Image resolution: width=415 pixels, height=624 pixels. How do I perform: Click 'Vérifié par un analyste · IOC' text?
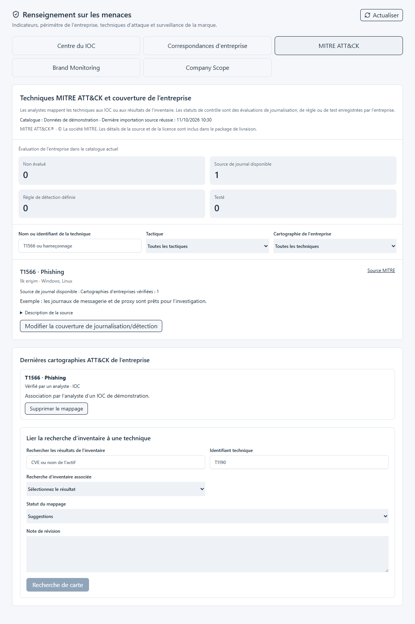[x=52, y=386]
